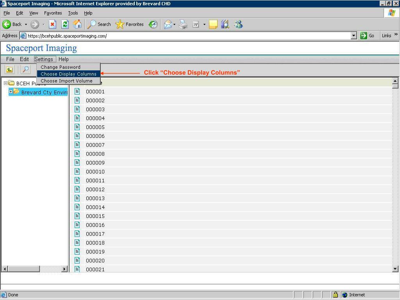This screenshot has height=300, width=400.
Task: Open History clock icon
Action: pos(153,24)
